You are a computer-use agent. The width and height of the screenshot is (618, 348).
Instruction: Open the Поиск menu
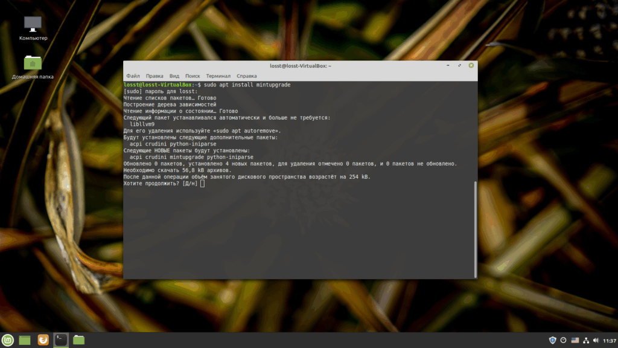click(193, 76)
